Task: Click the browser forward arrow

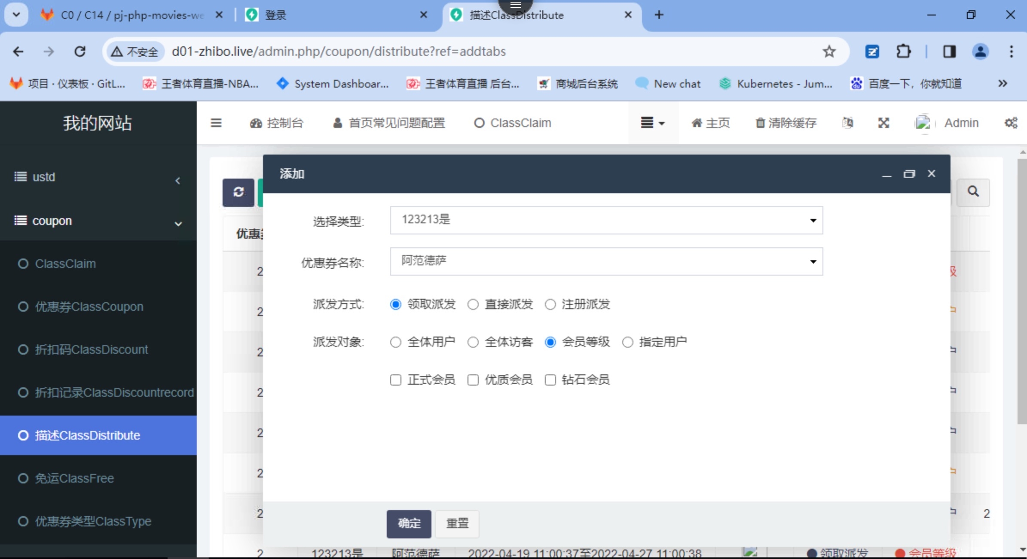Action: coord(49,52)
